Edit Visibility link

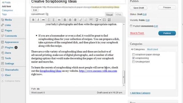[x=148, y=20]
